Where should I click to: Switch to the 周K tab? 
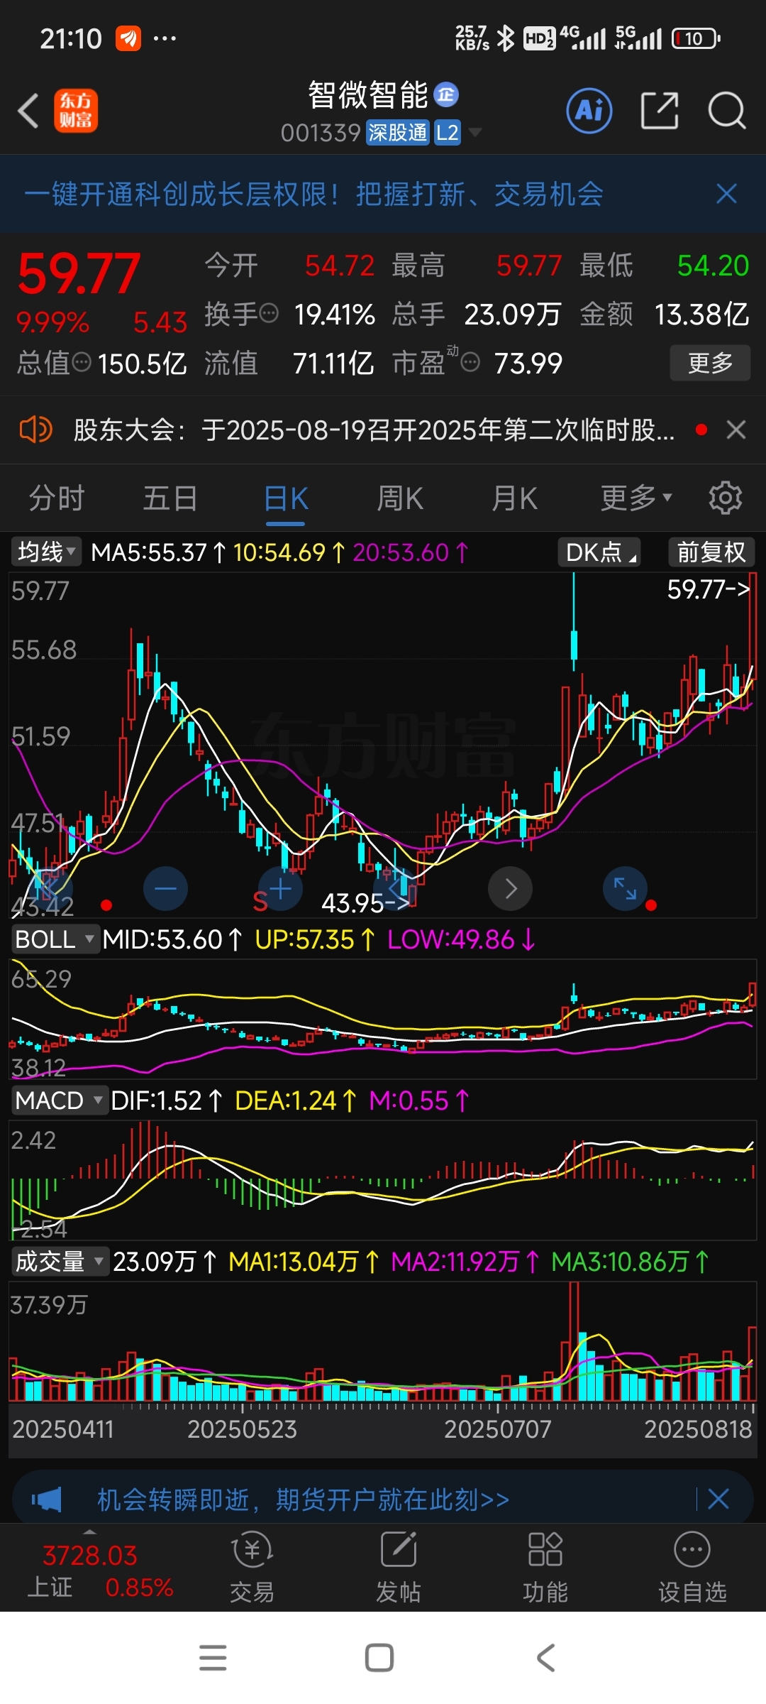tap(400, 498)
